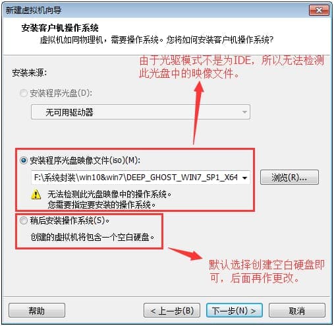Click the 稍后安装操作系统(S) label text
Viewport: 334px width, 326px height.
click(70, 220)
